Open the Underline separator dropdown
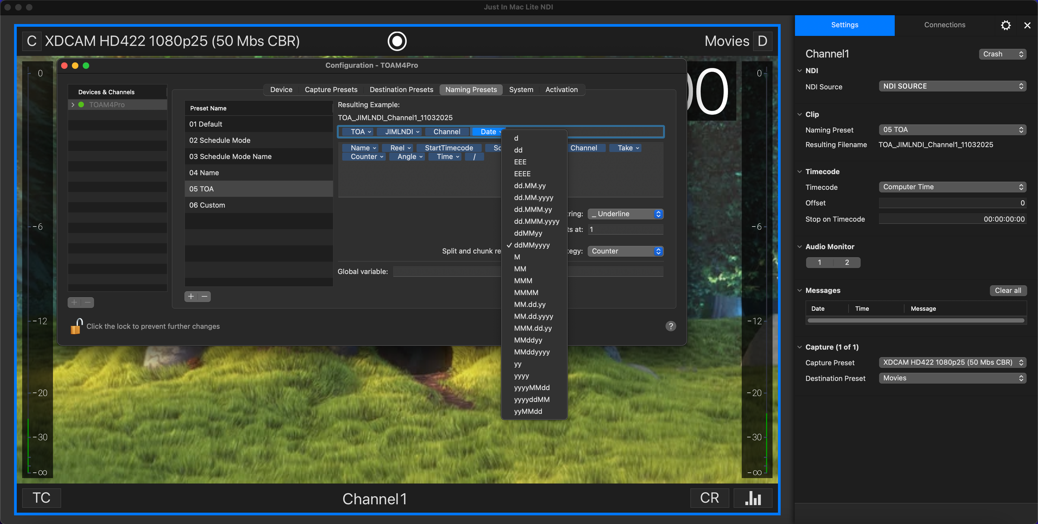This screenshot has width=1038, height=524. click(626, 214)
